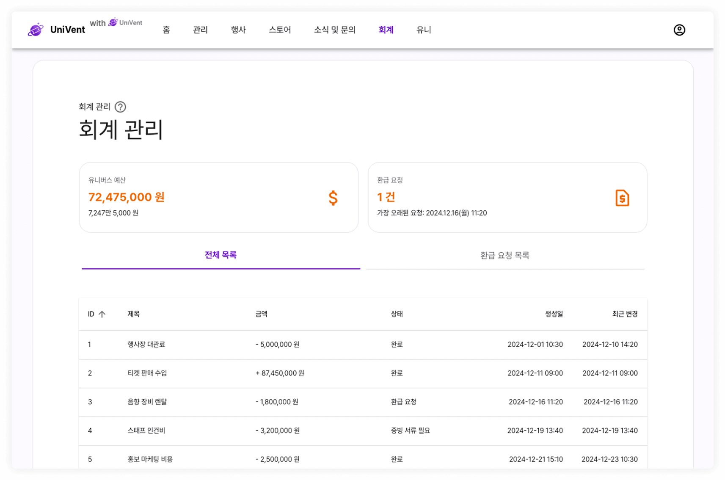Click the 완료 status of 홍보 마케팅 비용
725x480 pixels.
tap(397, 459)
